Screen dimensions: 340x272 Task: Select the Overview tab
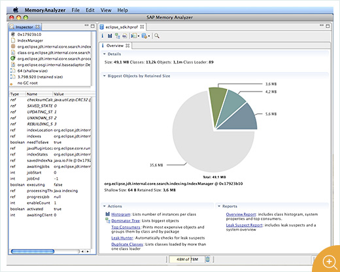tap(115, 46)
